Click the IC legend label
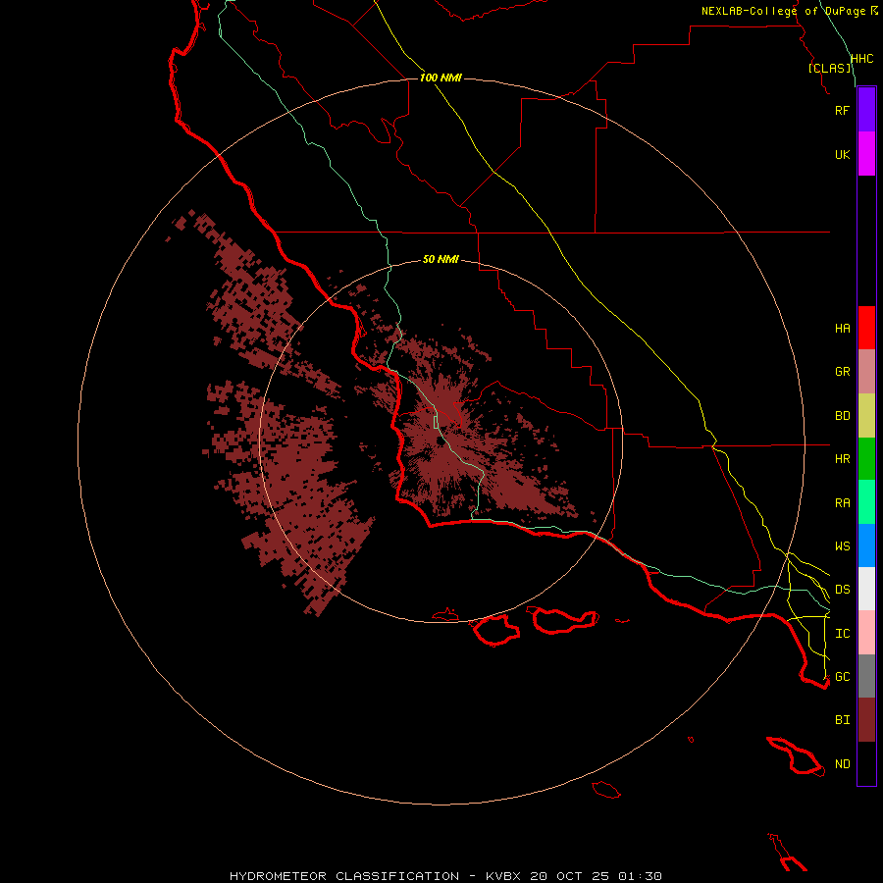Viewport: 883px width, 883px height. pos(842,633)
